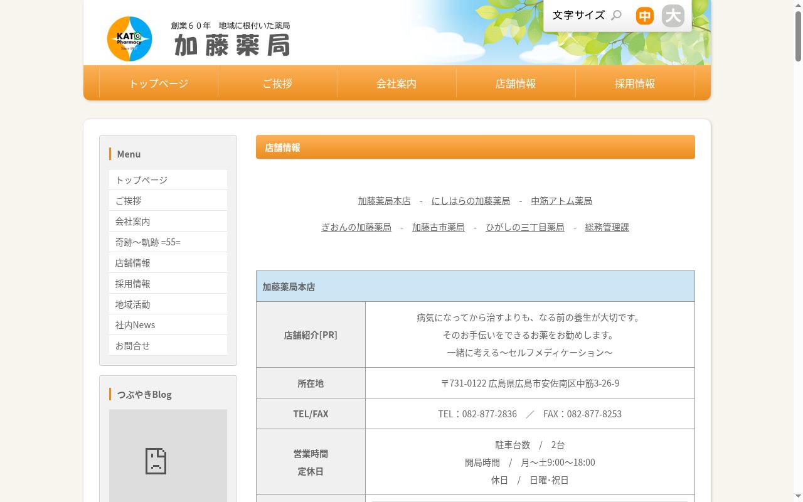Viewport: 803px width, 502px height.
Task: Click the 開局時間 月～土9:00～18:00 text
Action: point(530,462)
